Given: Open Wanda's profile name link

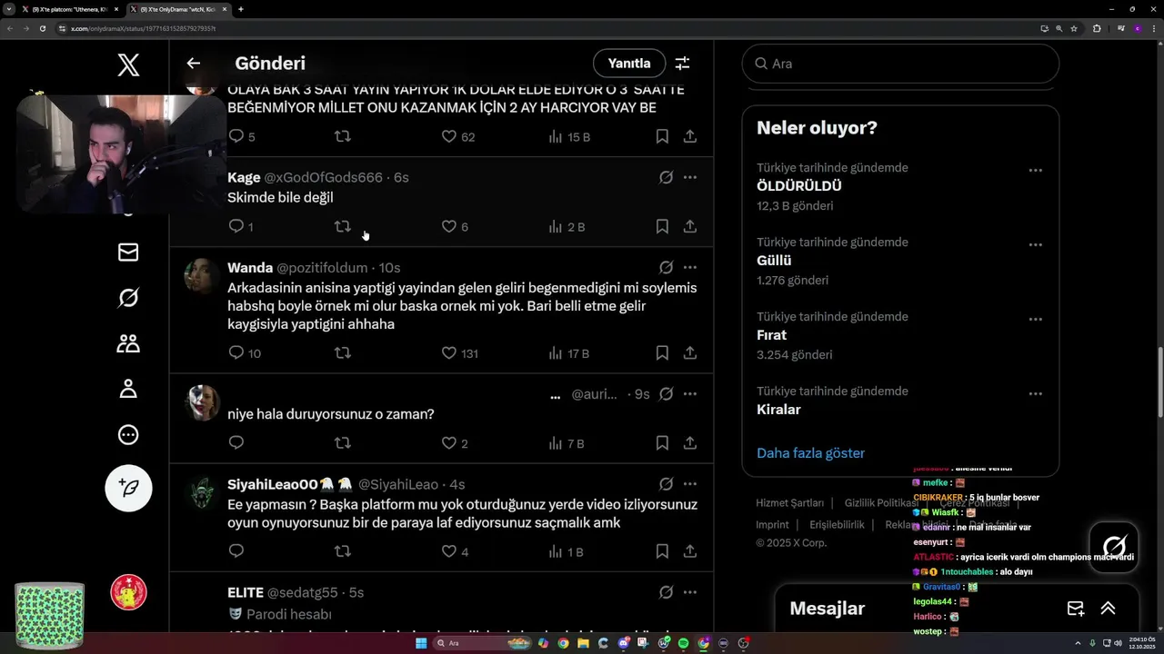Looking at the screenshot, I should [250, 267].
